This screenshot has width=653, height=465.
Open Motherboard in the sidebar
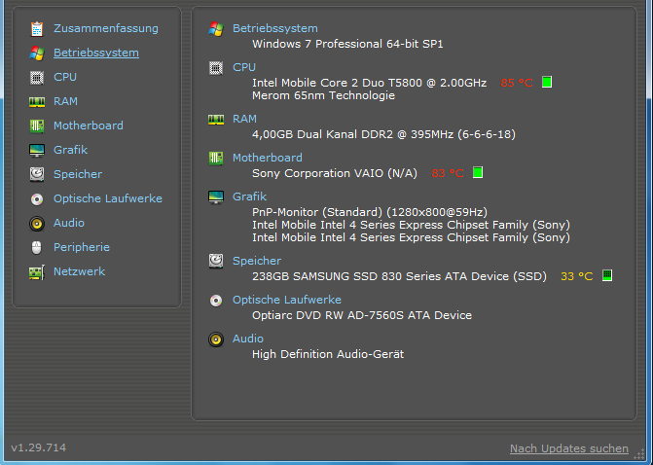pyautogui.click(x=89, y=125)
